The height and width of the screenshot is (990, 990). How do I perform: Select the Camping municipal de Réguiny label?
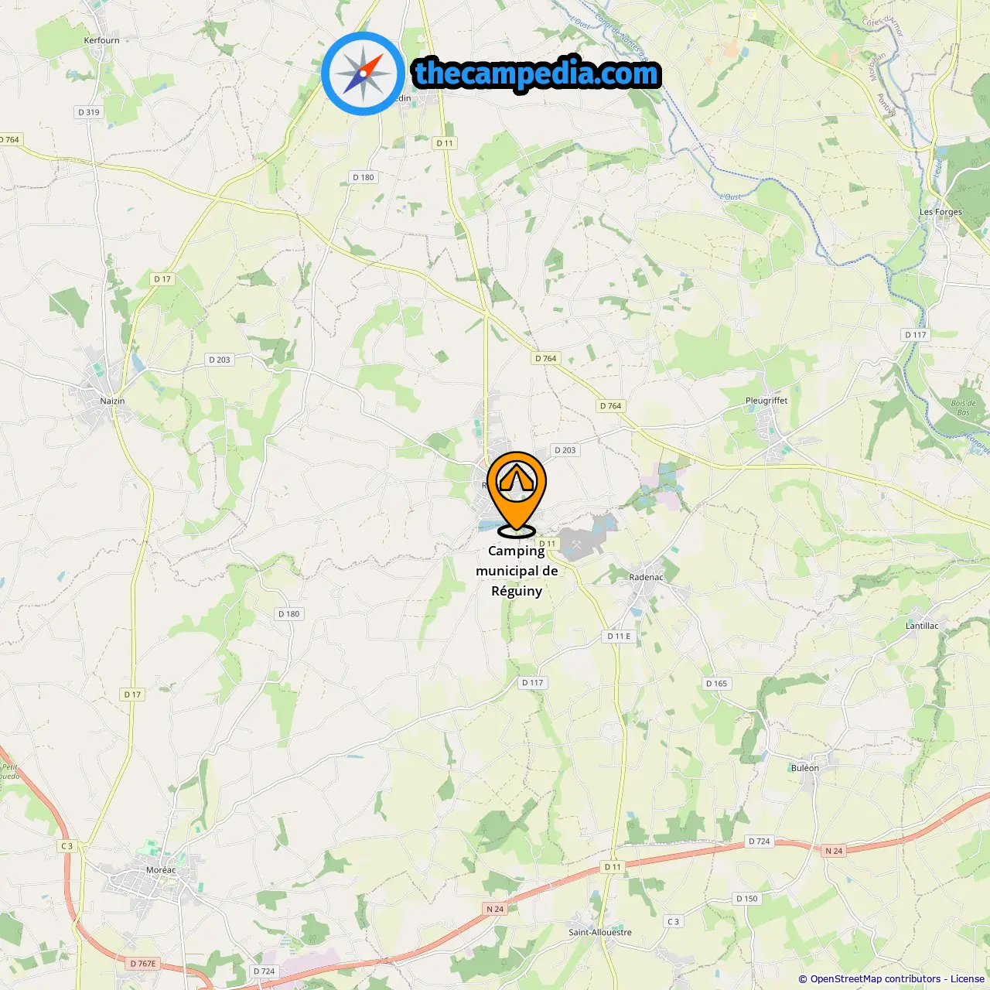[517, 571]
